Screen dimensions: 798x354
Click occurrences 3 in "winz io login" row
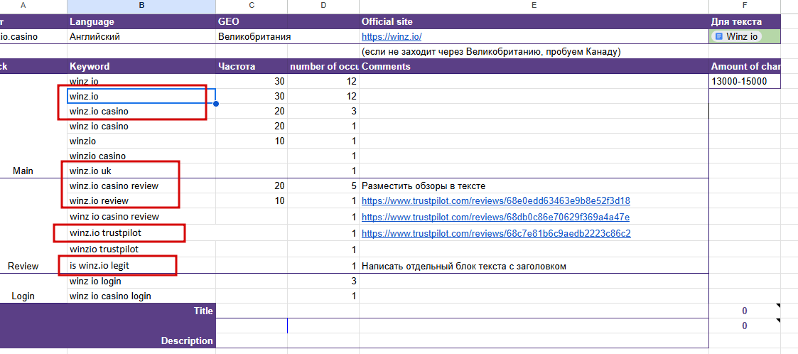coord(323,281)
